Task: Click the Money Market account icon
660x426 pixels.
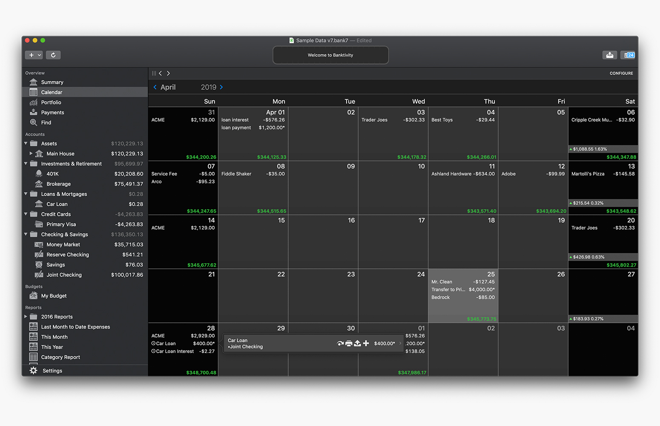Action: (x=39, y=244)
